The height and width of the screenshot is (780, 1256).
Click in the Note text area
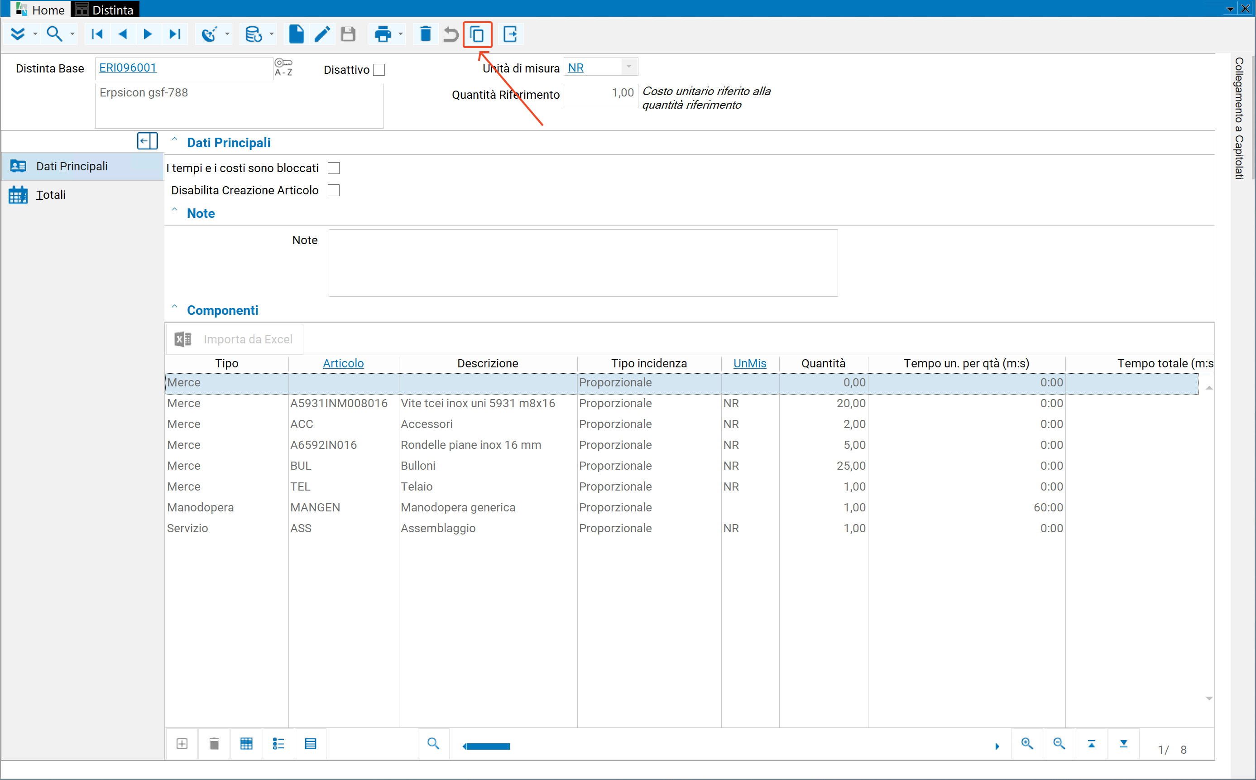(583, 263)
